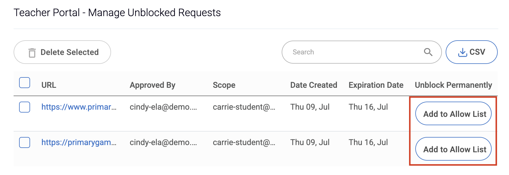Sort by Date Created column header

314,85
